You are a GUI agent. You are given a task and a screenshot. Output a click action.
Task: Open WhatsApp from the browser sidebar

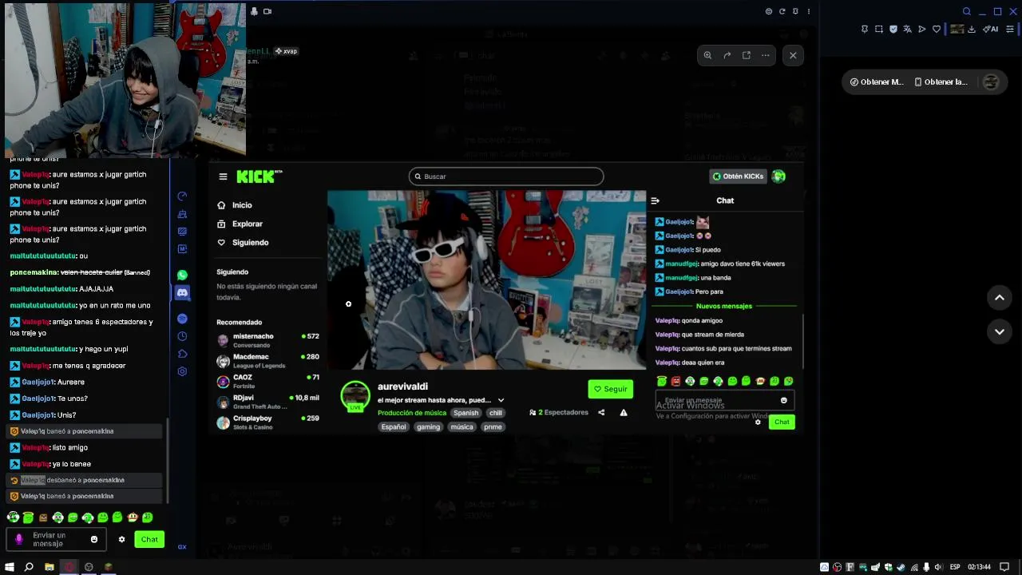(x=182, y=275)
